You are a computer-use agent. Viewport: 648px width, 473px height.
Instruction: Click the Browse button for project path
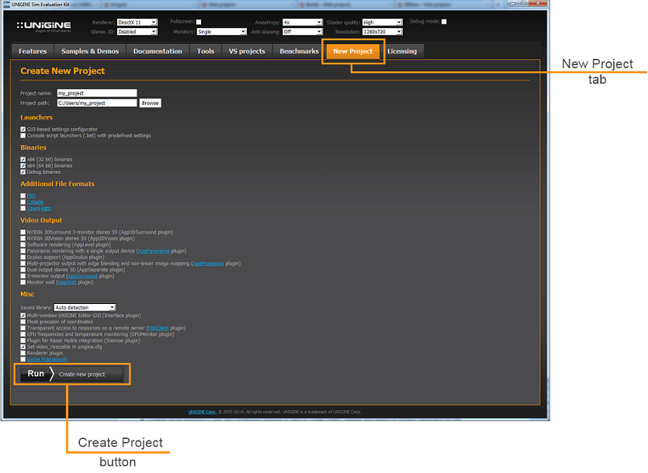pyautogui.click(x=151, y=103)
